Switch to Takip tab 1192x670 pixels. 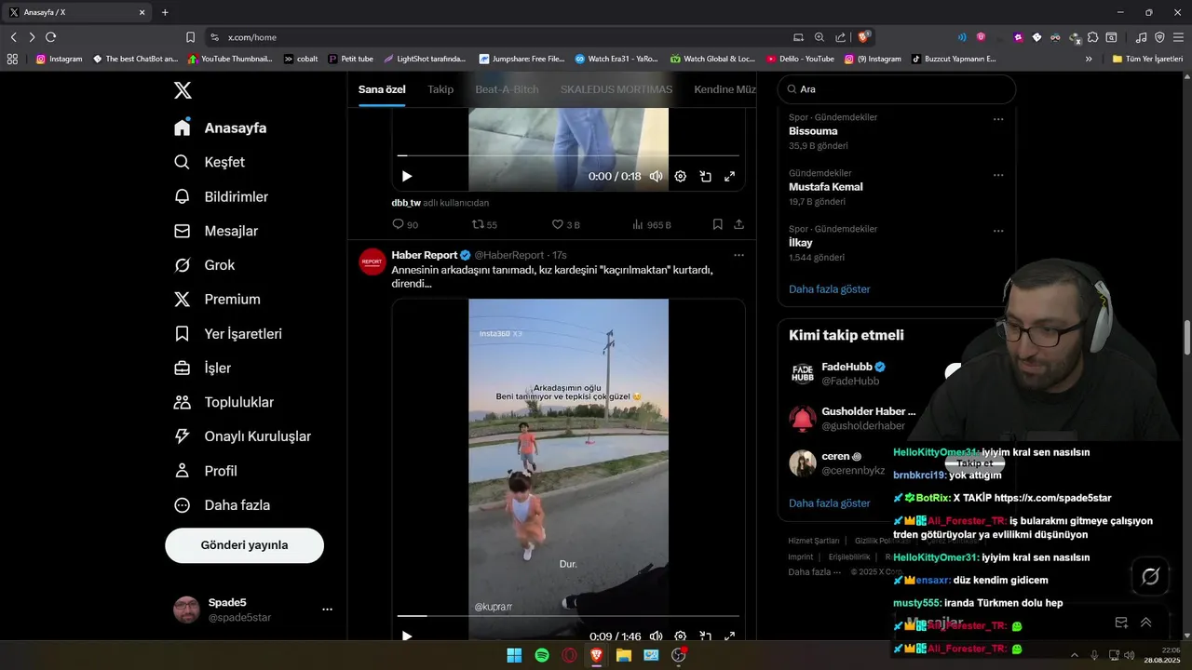coord(440,89)
